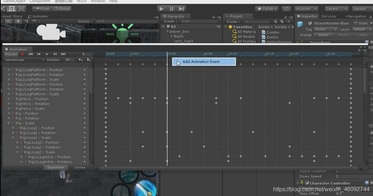Toggle scene lighting sun icon
Screen dimensions: 373x196
[x=18, y=21]
